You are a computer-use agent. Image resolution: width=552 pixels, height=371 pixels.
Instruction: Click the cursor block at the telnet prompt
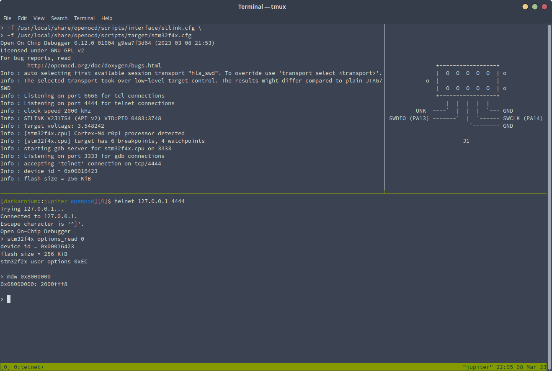tap(9, 299)
